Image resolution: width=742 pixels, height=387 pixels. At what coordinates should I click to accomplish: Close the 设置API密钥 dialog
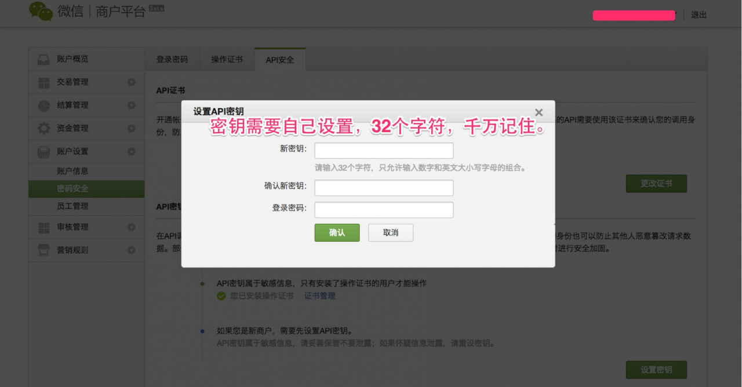(539, 112)
